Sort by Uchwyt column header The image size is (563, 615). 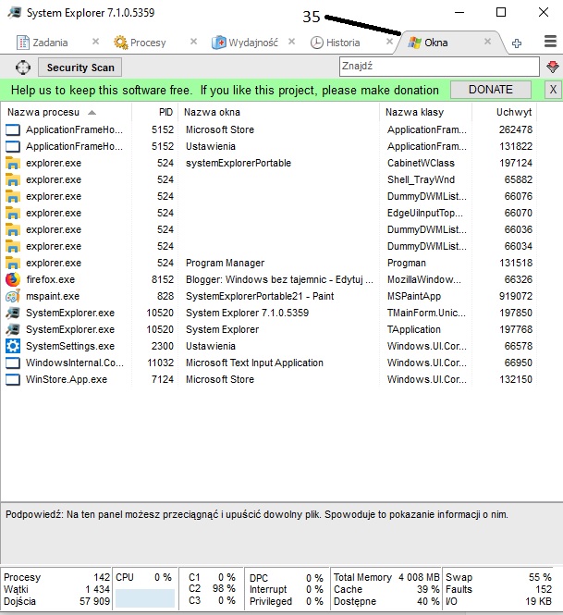click(504, 112)
